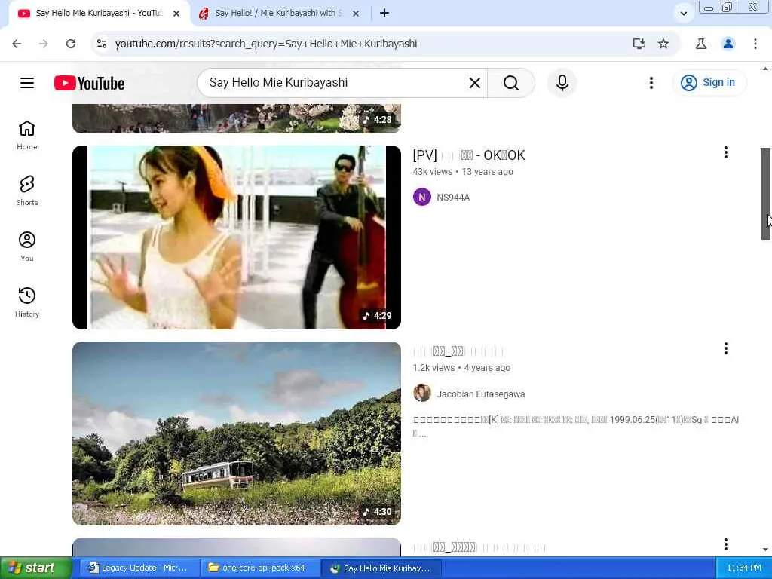Click the Sign in button

pos(709,83)
